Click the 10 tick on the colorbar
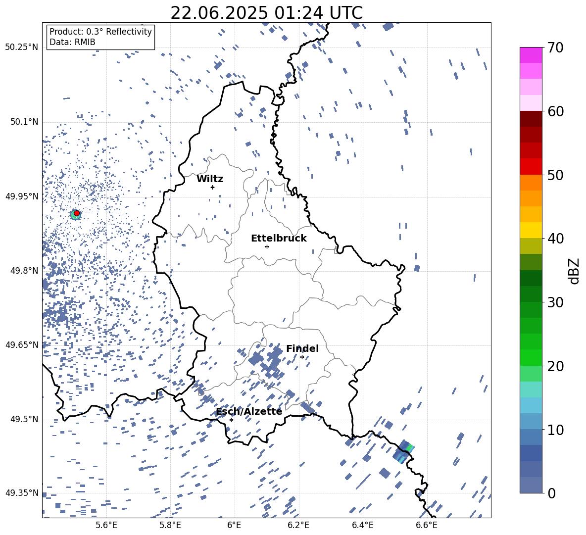This screenshot has width=586, height=535. point(555,430)
